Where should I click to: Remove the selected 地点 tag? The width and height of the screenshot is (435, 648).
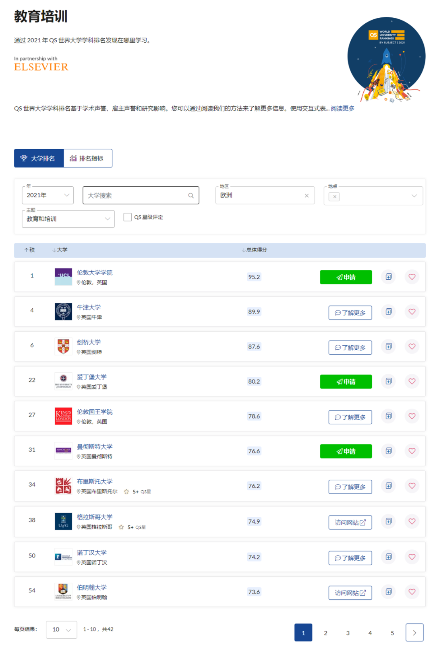tap(334, 196)
